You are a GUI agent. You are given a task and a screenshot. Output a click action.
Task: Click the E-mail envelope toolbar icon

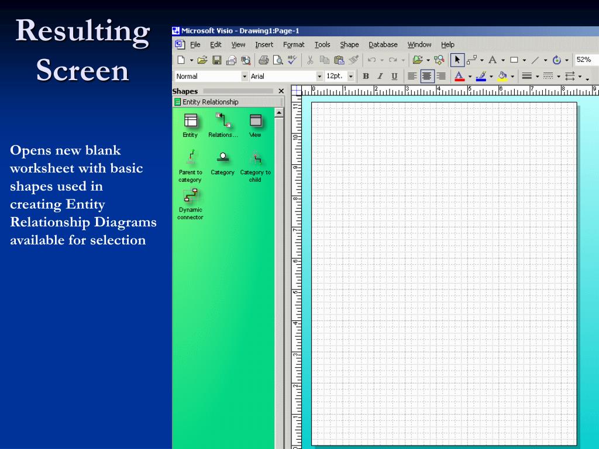point(231,60)
